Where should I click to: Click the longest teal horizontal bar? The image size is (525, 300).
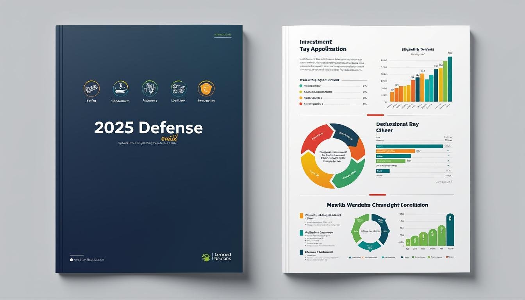(x=409, y=146)
